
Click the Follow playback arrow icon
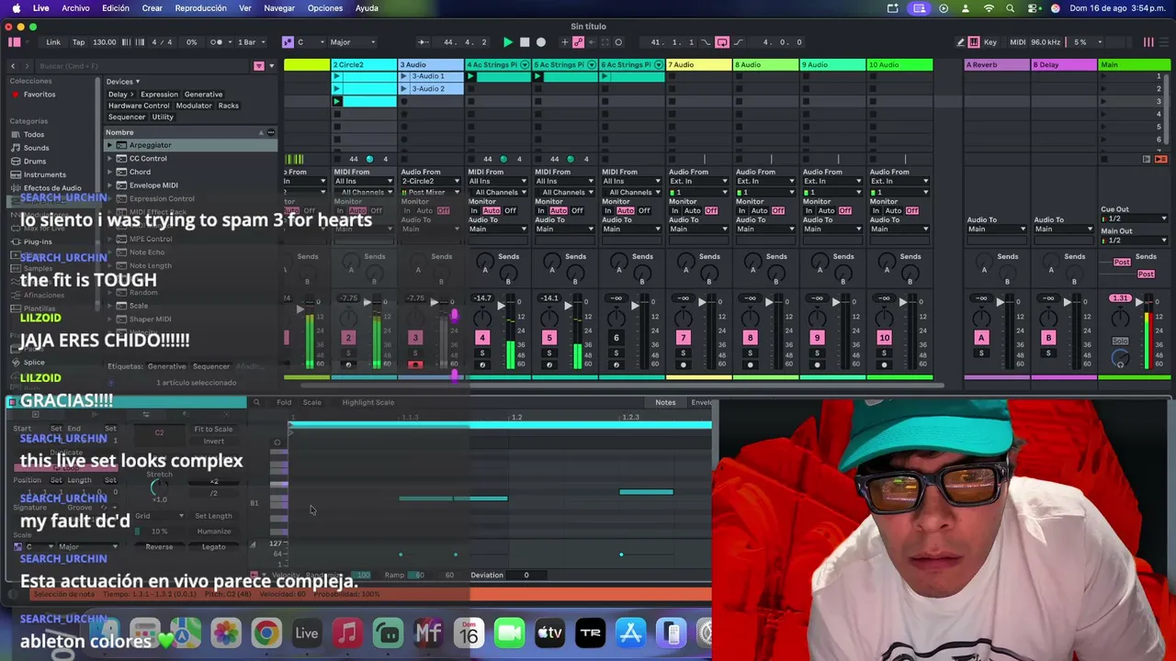click(423, 42)
